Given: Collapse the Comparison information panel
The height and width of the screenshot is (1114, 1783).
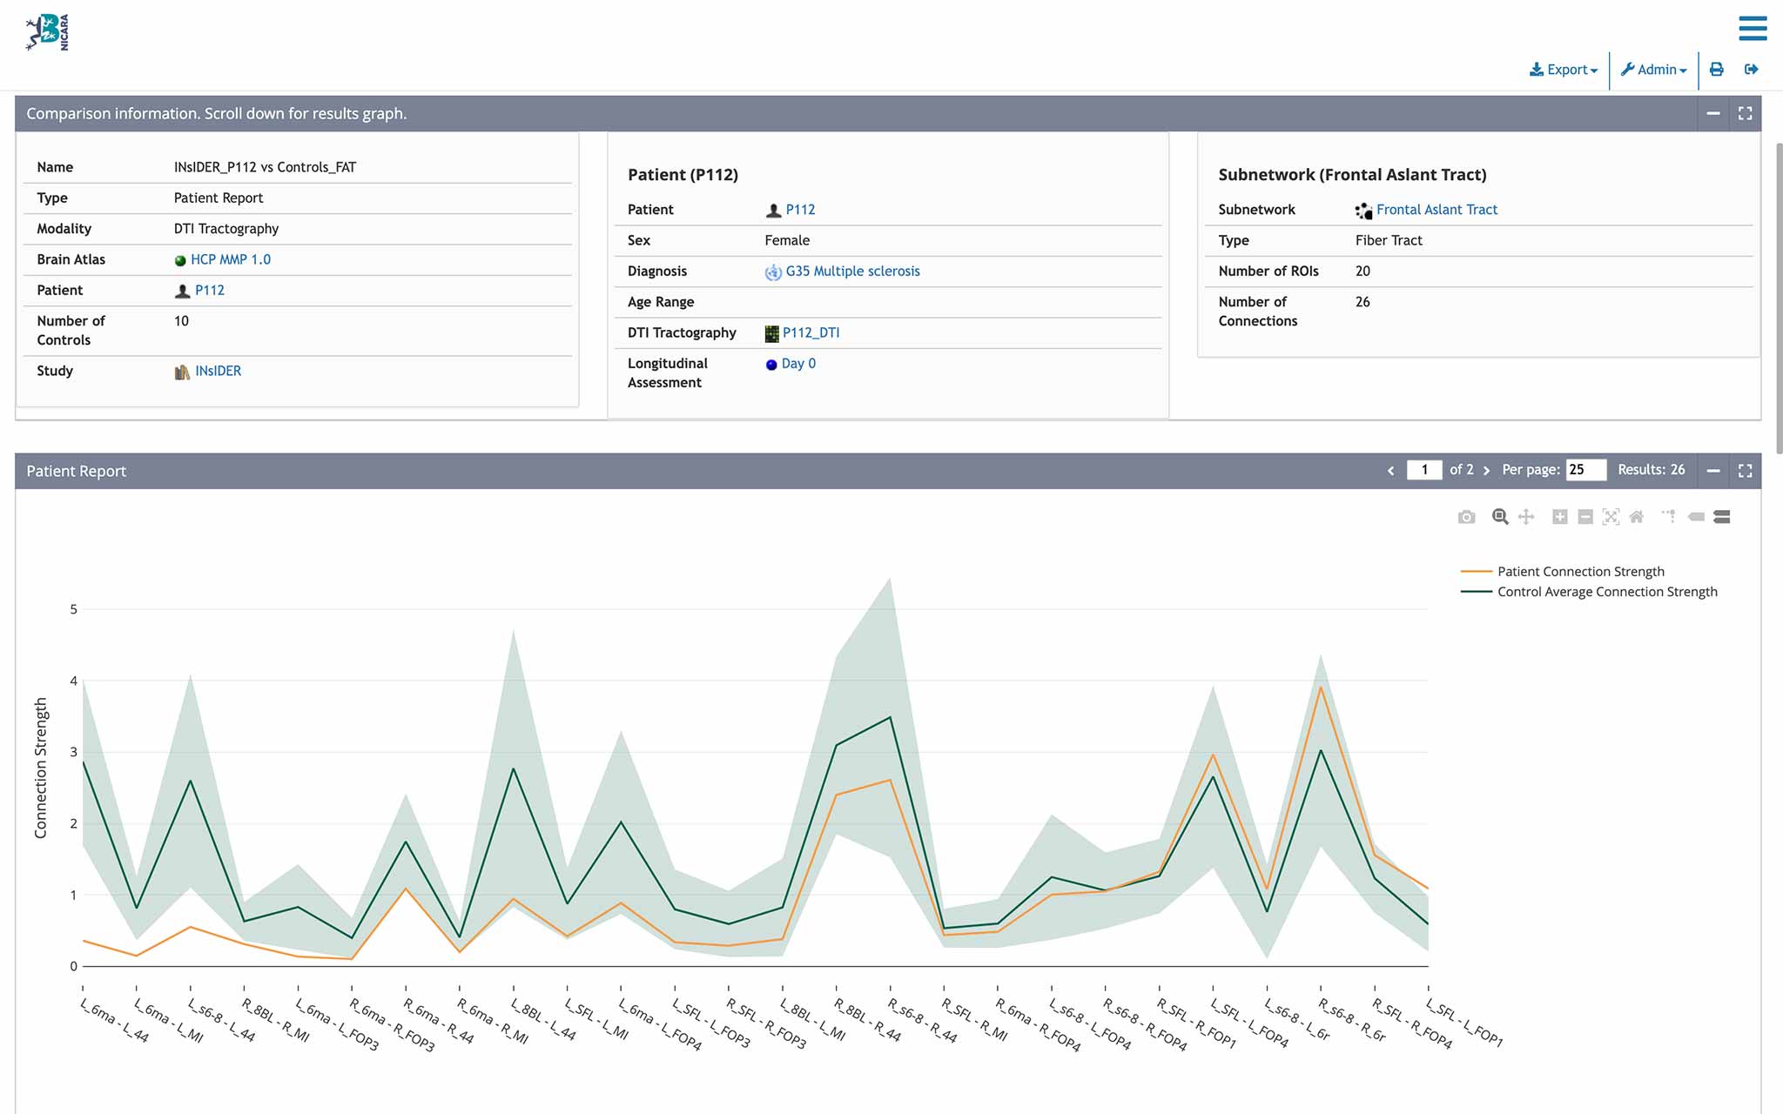Looking at the screenshot, I should pyautogui.click(x=1713, y=114).
